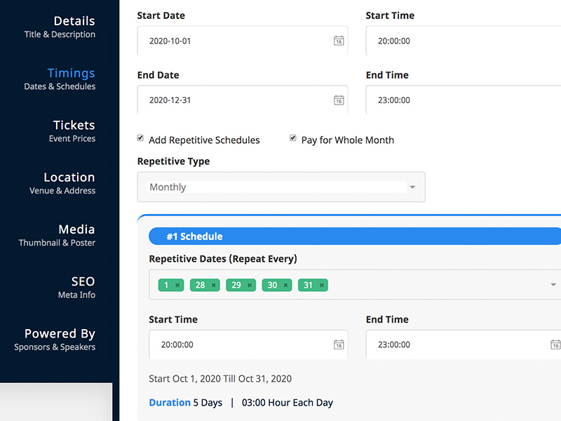This screenshot has width=561, height=421.
Task: Click the 'Repetitive Type' label
Action: click(173, 161)
